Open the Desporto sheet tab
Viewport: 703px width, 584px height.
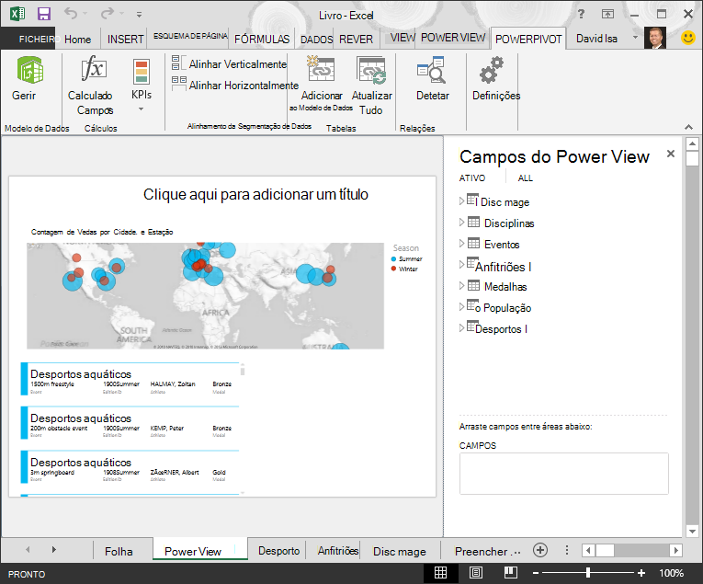(x=278, y=551)
